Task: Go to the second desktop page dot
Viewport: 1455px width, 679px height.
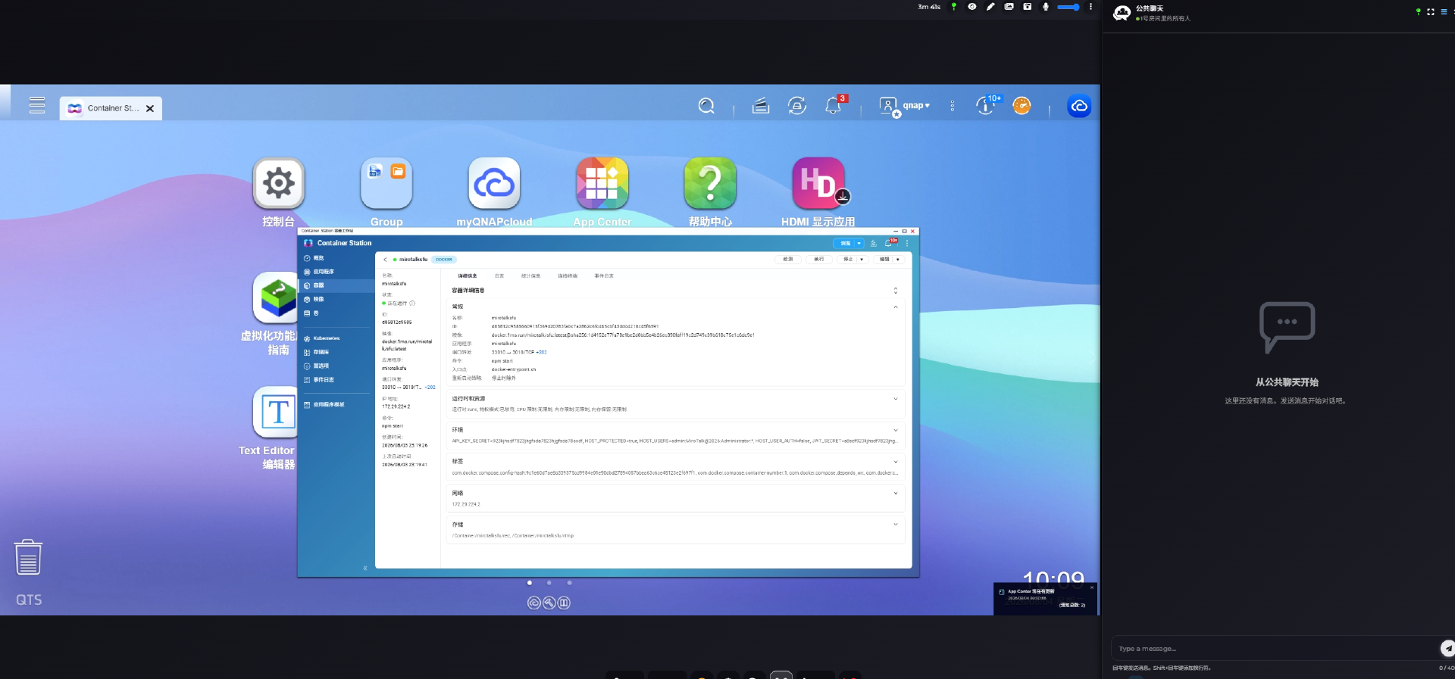Action: click(549, 583)
